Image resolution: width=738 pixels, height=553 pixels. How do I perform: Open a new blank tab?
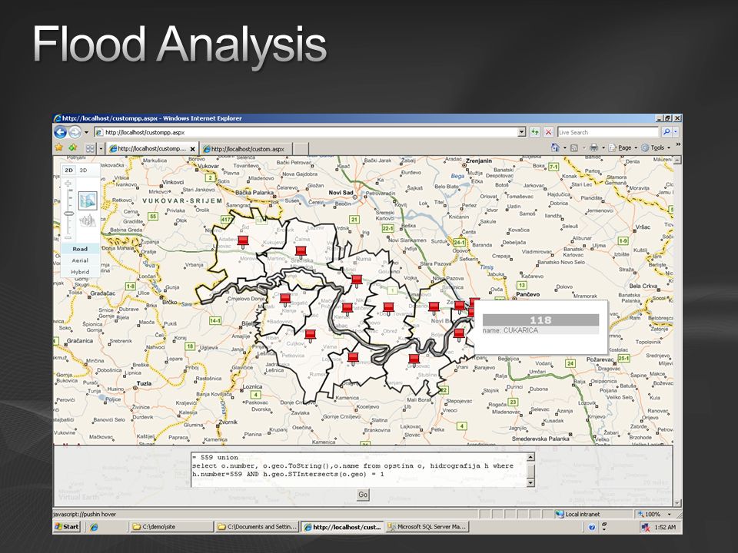[301, 149]
